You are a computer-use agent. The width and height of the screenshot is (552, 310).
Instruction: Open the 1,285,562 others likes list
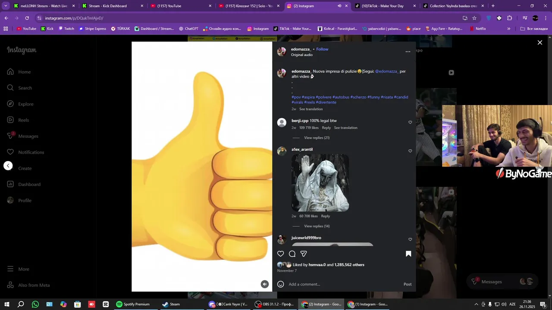[x=349, y=265]
